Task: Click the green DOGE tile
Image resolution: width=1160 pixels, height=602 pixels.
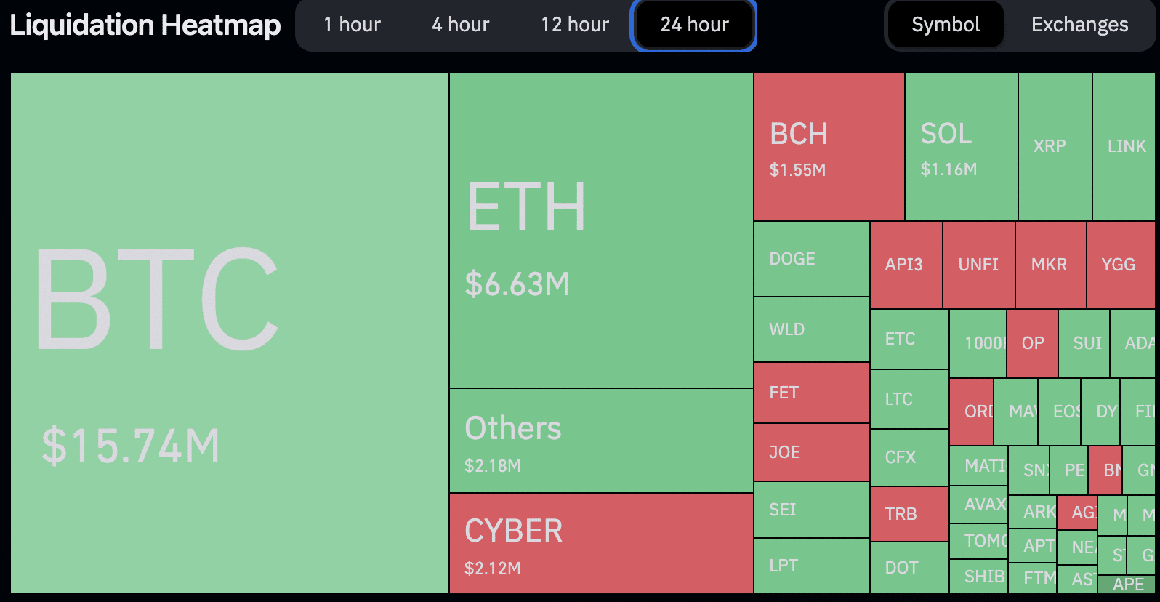Action: [811, 259]
